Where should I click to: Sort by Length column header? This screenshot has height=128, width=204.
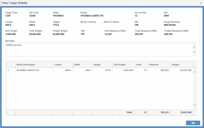pos(63,65)
